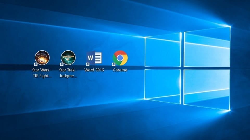Click the "Star Trek - Judgme..." label
The width and height of the screenshot is (250, 140).
click(68, 73)
